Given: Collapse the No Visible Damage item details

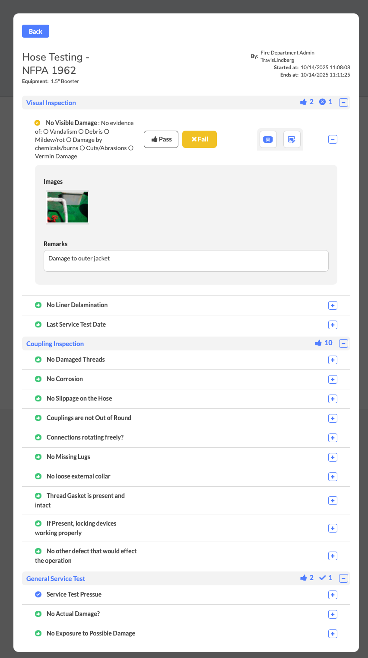Looking at the screenshot, I should tap(333, 139).
